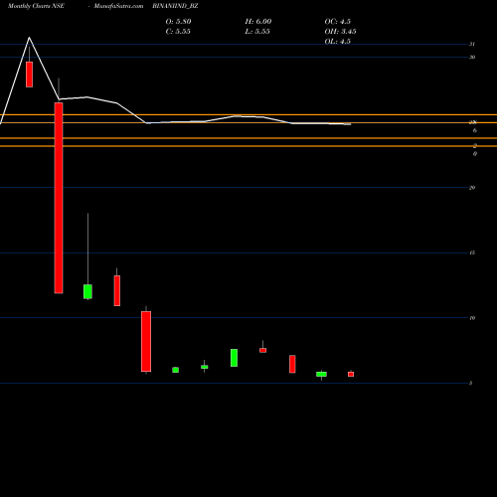Click the 'OH: 3.45' reading
Viewport: 497px width, 497px height.
click(x=340, y=32)
